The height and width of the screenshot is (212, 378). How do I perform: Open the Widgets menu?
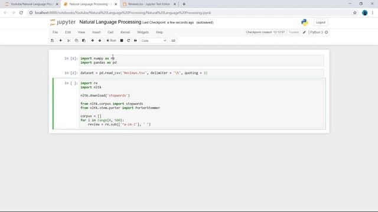(x=143, y=32)
